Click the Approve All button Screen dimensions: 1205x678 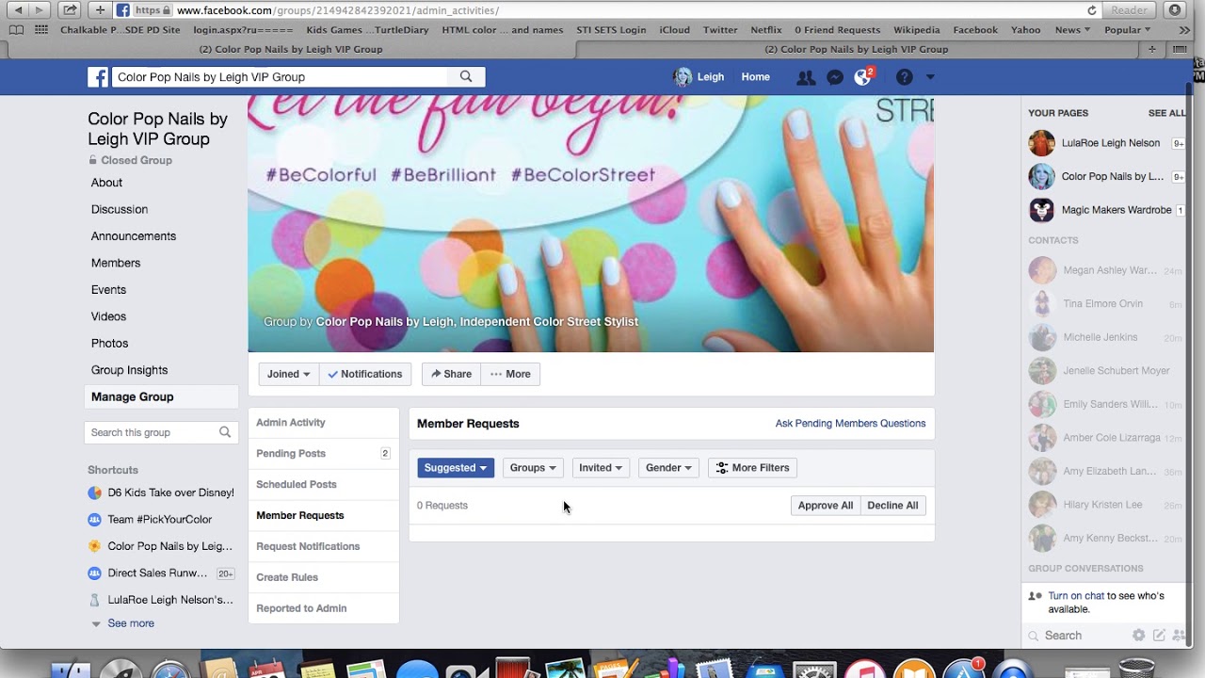coord(826,506)
